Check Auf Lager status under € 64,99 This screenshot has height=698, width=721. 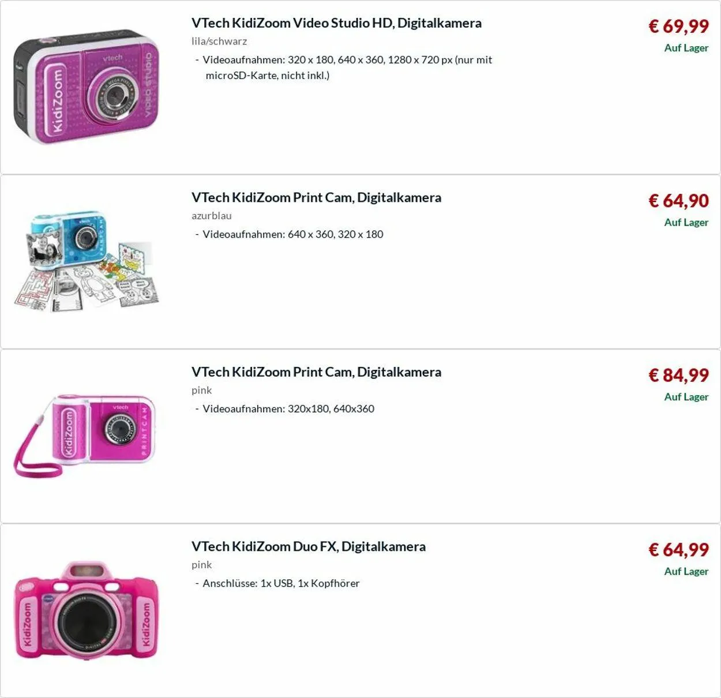coord(686,571)
